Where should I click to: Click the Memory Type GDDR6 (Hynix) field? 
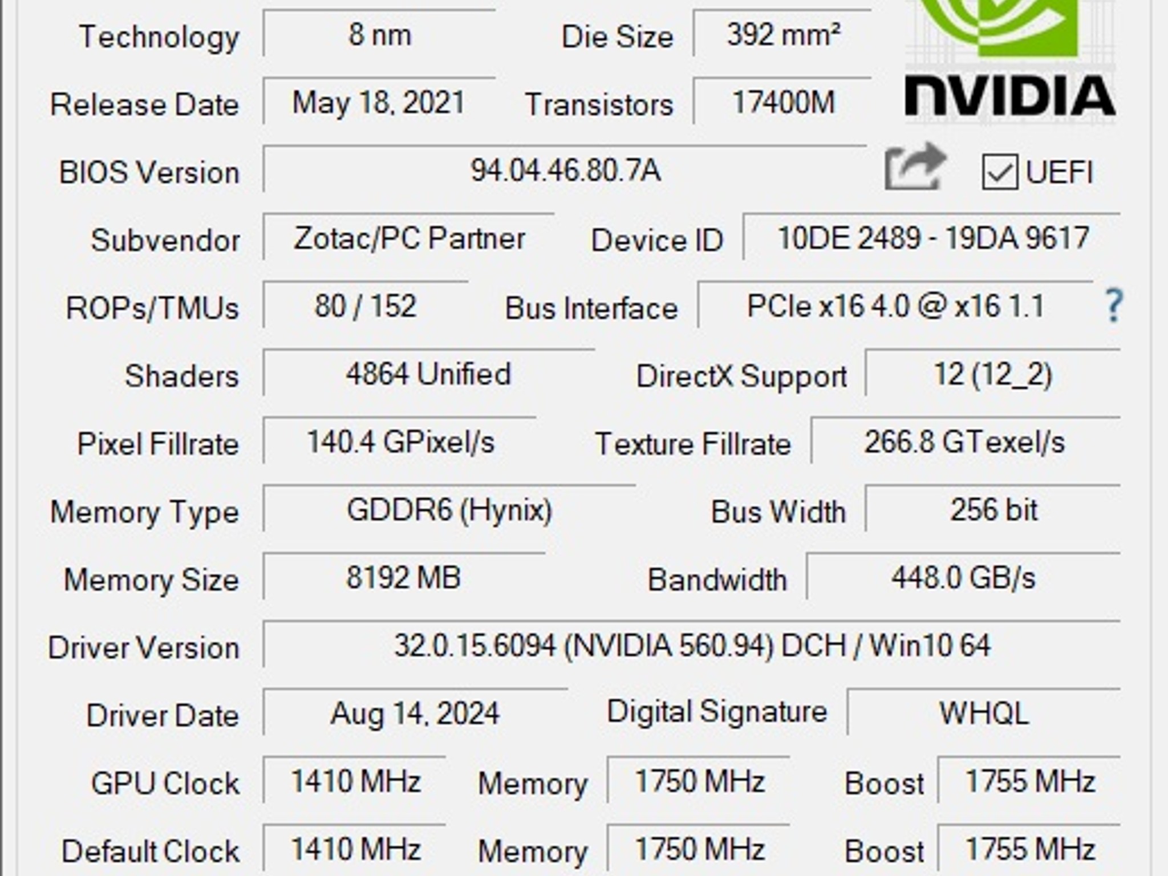click(x=449, y=509)
